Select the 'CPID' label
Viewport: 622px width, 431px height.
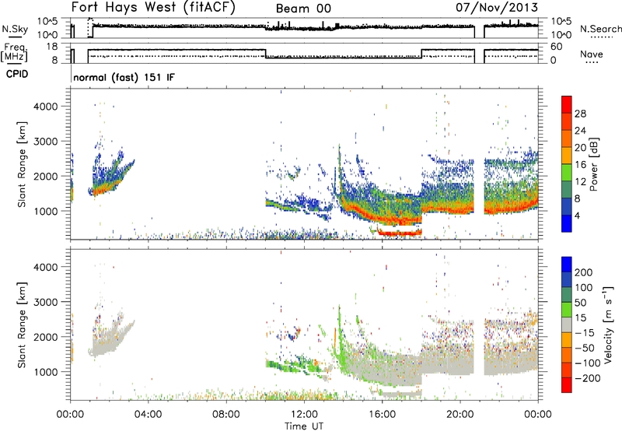[x=17, y=74]
